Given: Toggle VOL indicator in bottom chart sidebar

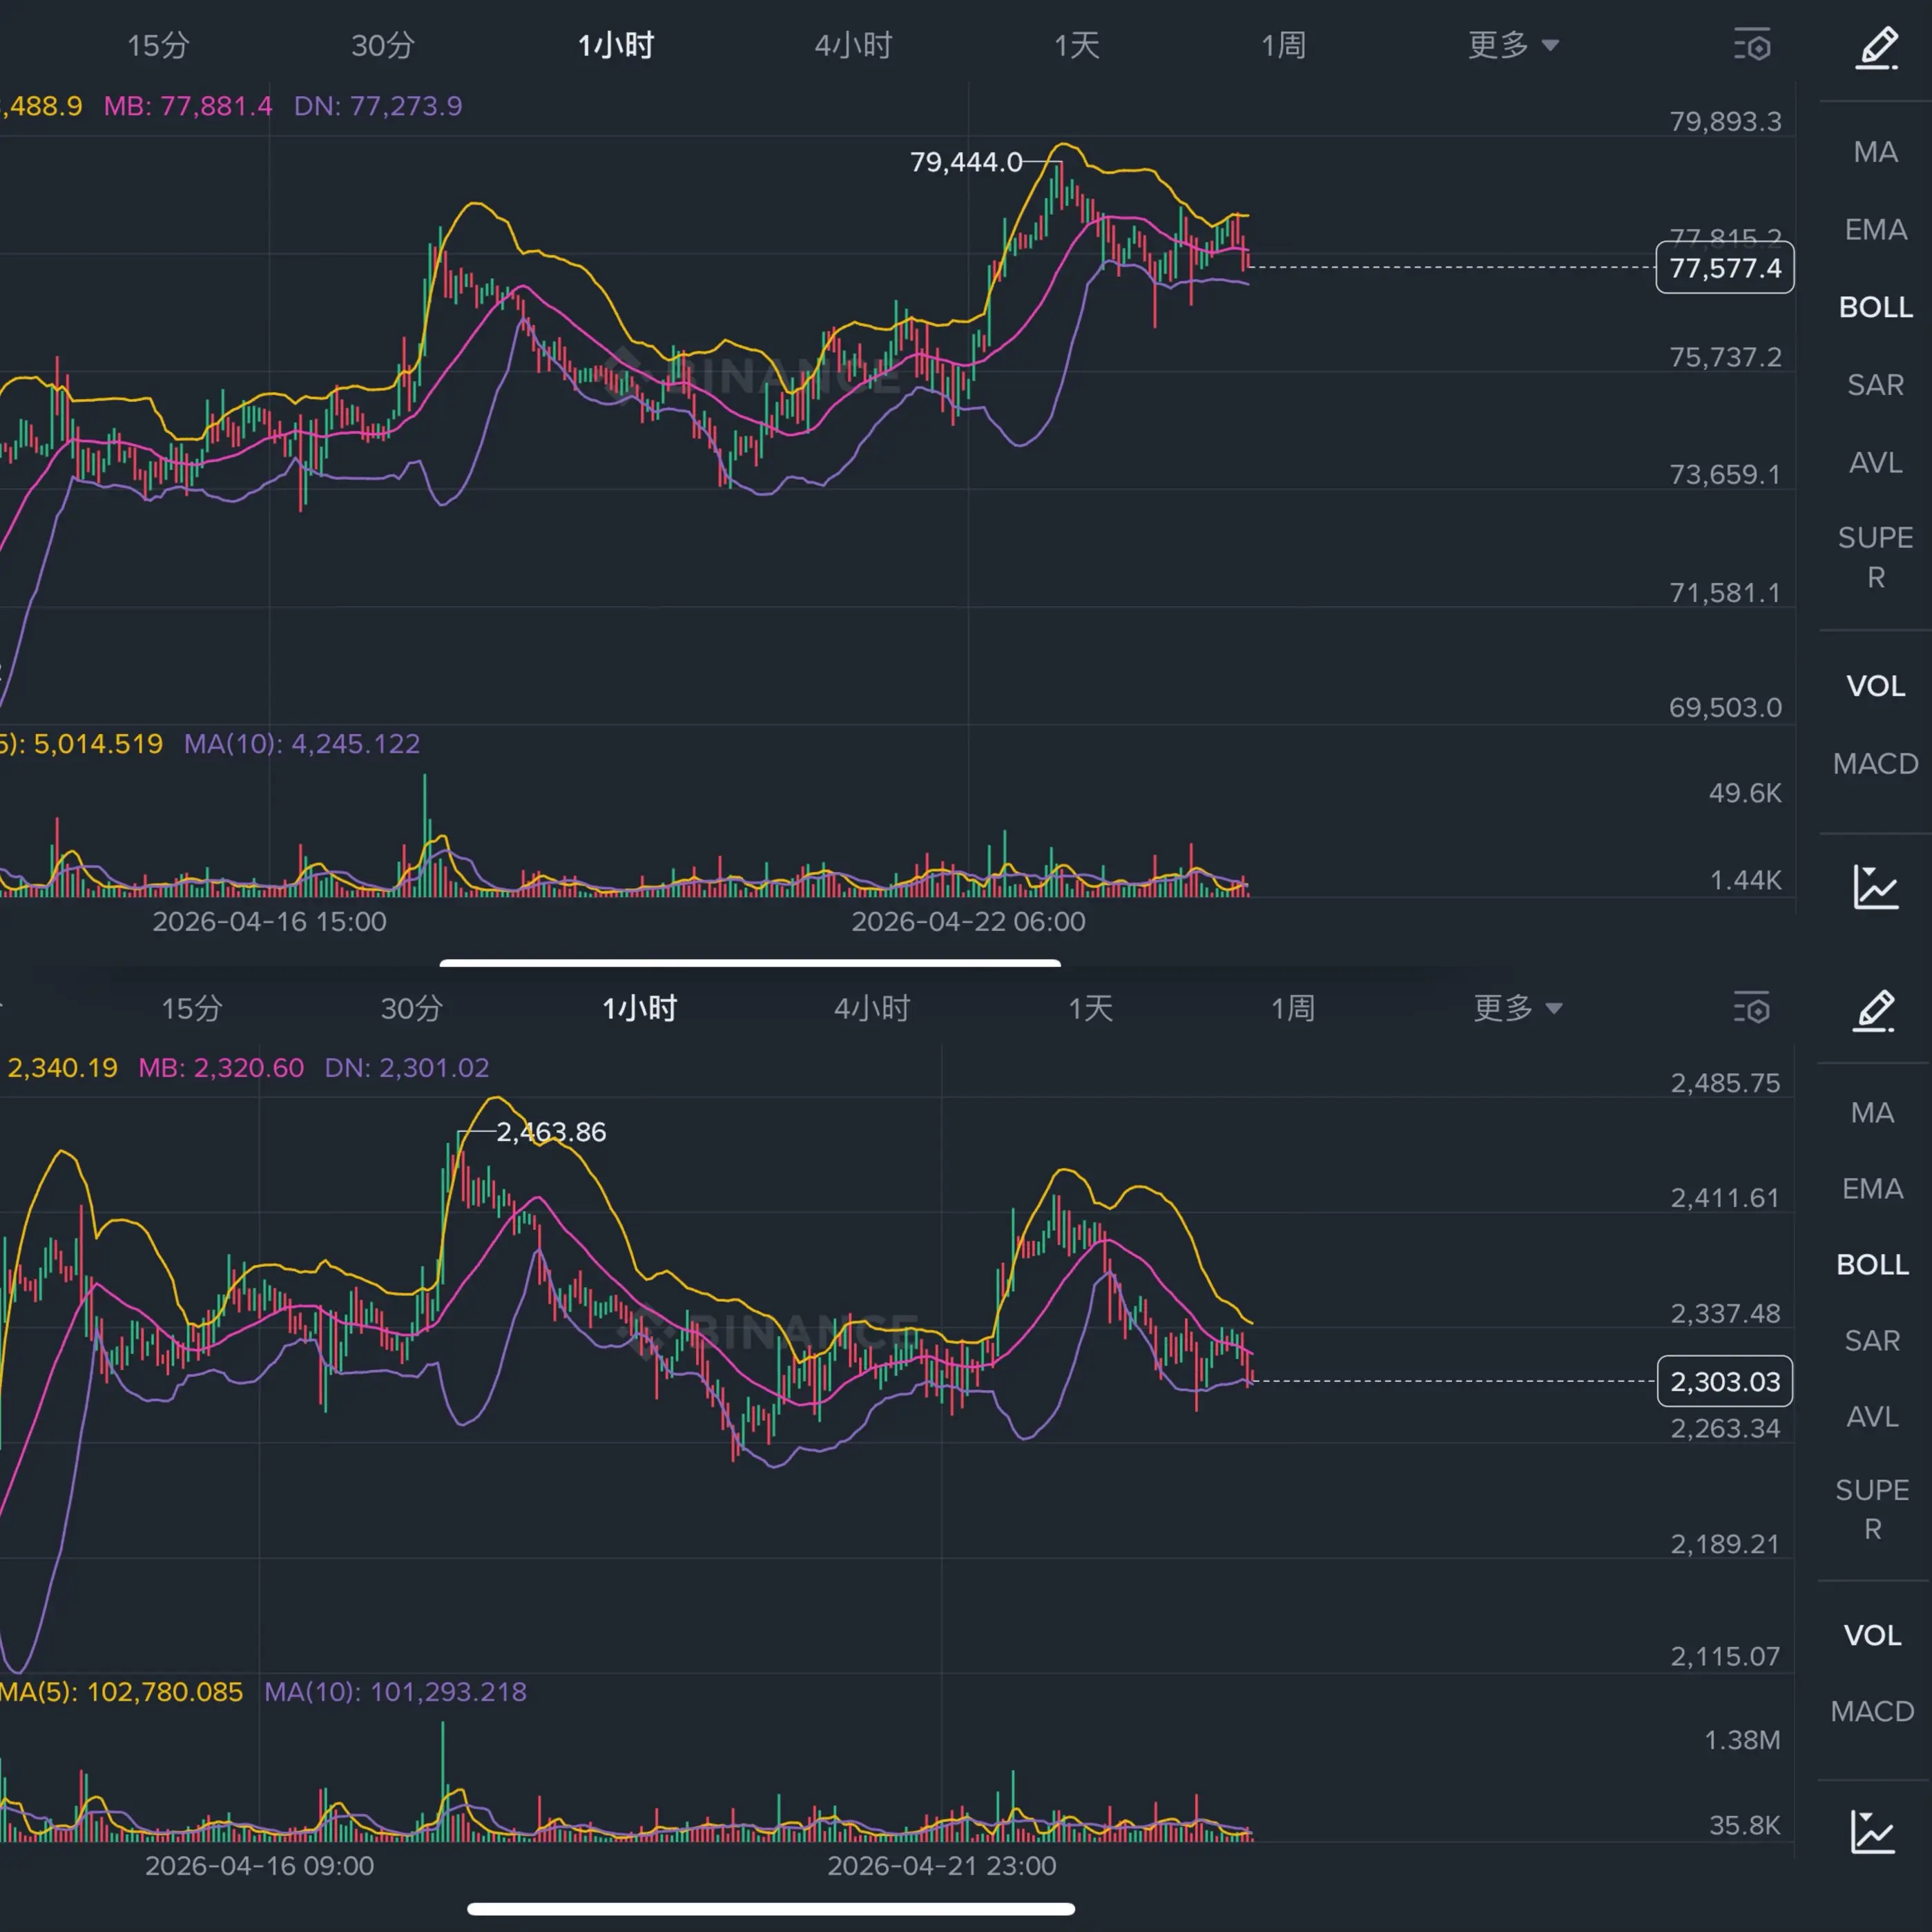Looking at the screenshot, I should [1872, 1635].
